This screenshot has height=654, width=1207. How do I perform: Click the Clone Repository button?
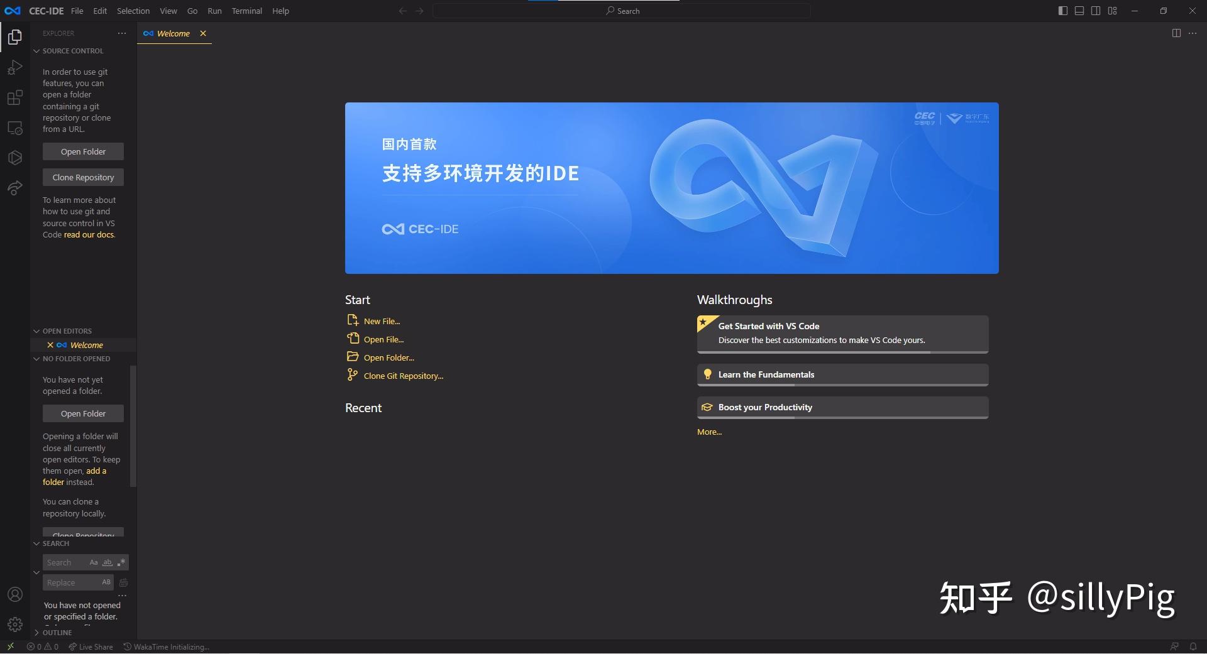click(82, 177)
